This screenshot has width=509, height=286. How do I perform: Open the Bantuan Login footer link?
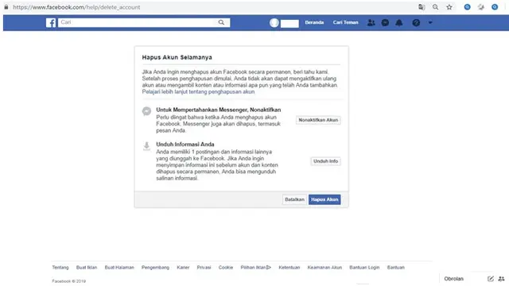tap(364, 268)
